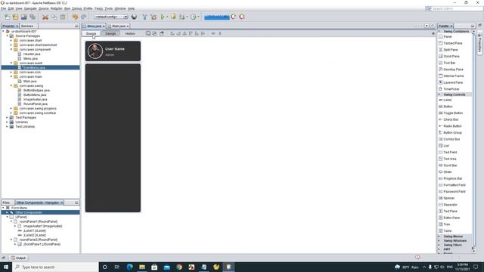Click the Clean and Build icon
The width and height of the screenshot is (484, 272).
(x=154, y=17)
